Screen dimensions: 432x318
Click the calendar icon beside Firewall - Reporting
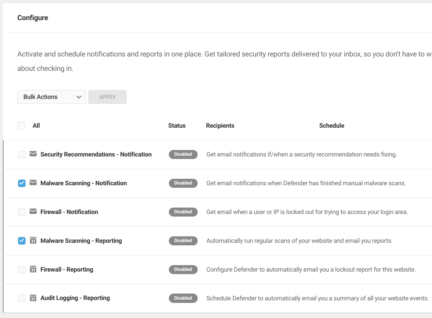pos(33,269)
